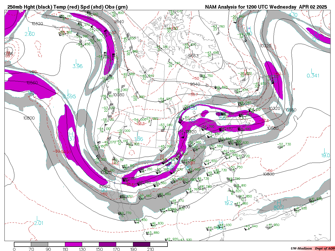The height and width of the screenshot is (251, 335).
Task: Click the NAM Analysis date heading
Action: [266, 7]
